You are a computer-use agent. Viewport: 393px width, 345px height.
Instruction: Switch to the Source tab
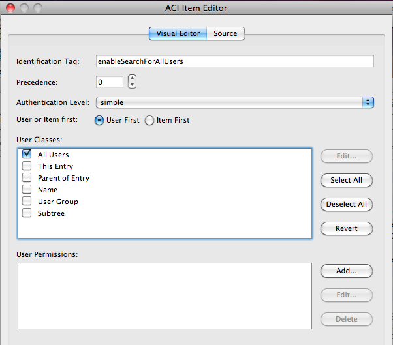coord(225,33)
